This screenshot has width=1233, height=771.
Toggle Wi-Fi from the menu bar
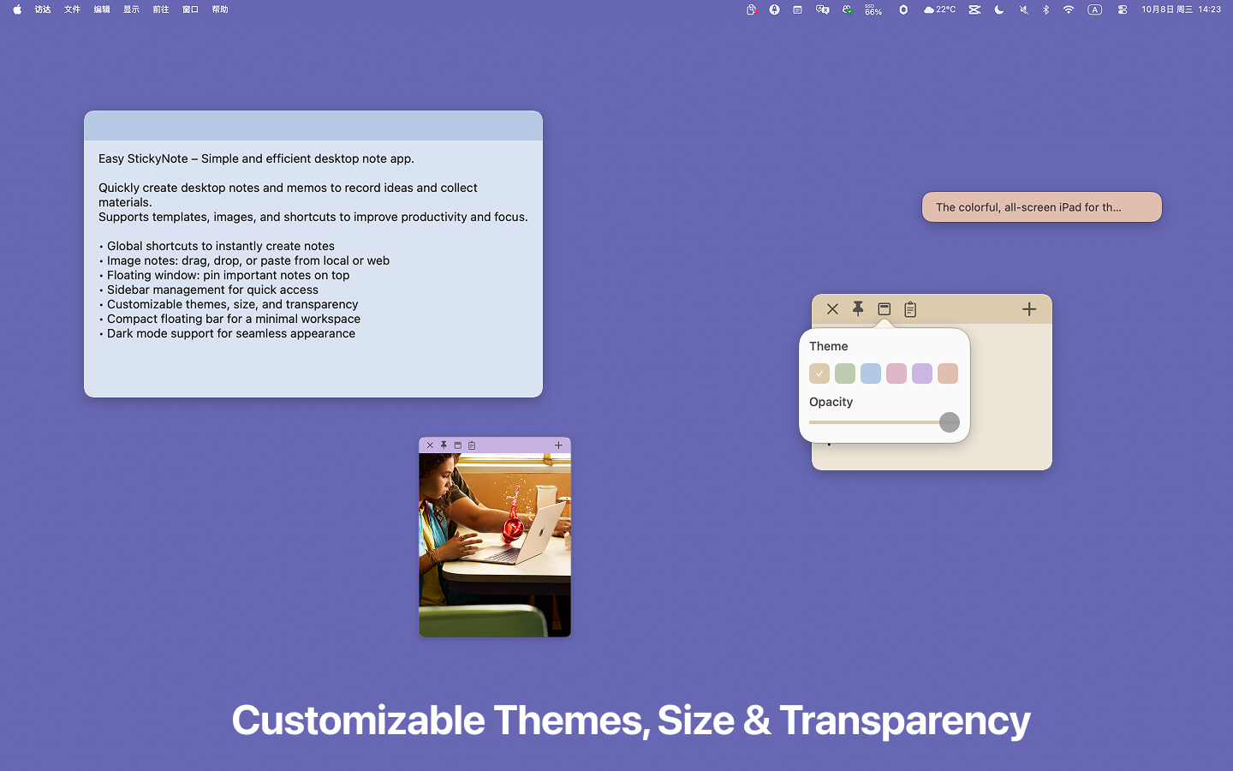click(x=1068, y=9)
